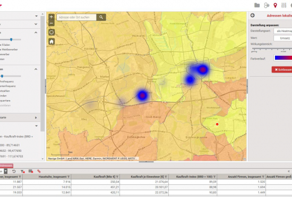Click the red link chain icon in the table toolbar

click(x=39, y=171)
